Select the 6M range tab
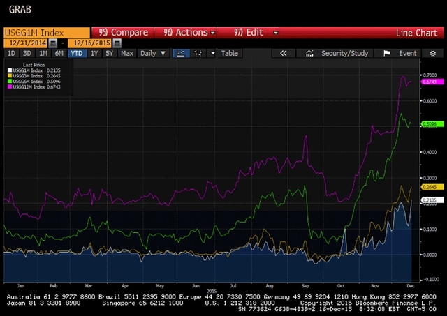The height and width of the screenshot is (316, 447). point(59,53)
